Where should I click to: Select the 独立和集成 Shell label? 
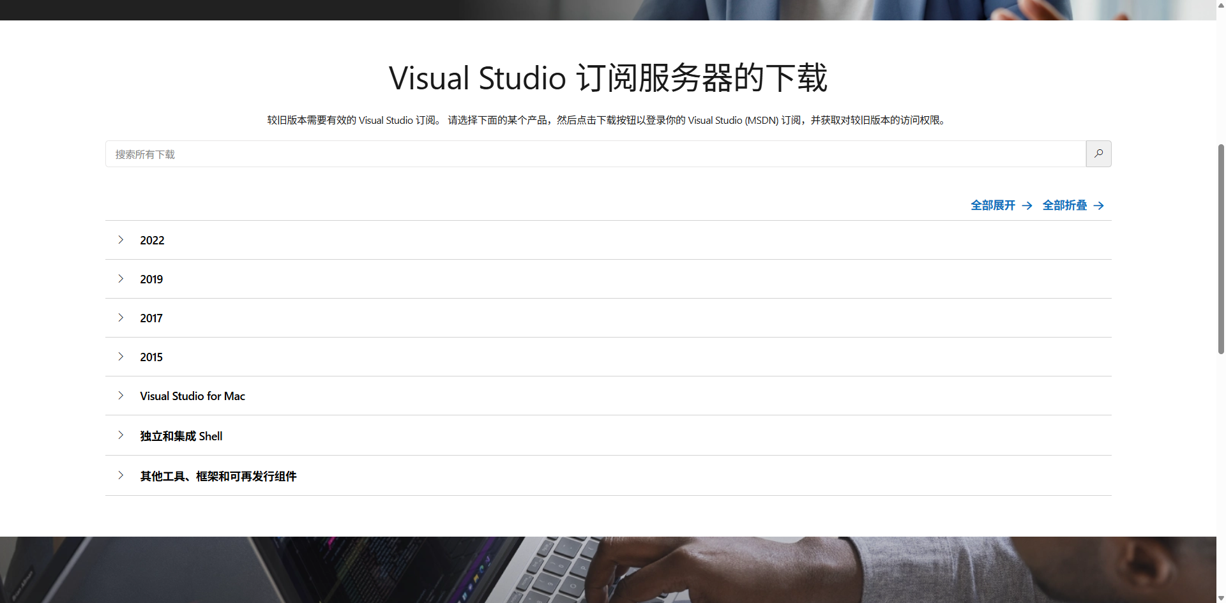pyautogui.click(x=181, y=436)
